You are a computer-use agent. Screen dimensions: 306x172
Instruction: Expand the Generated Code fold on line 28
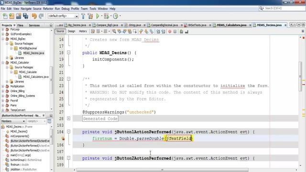pyautogui.click(x=68, y=118)
